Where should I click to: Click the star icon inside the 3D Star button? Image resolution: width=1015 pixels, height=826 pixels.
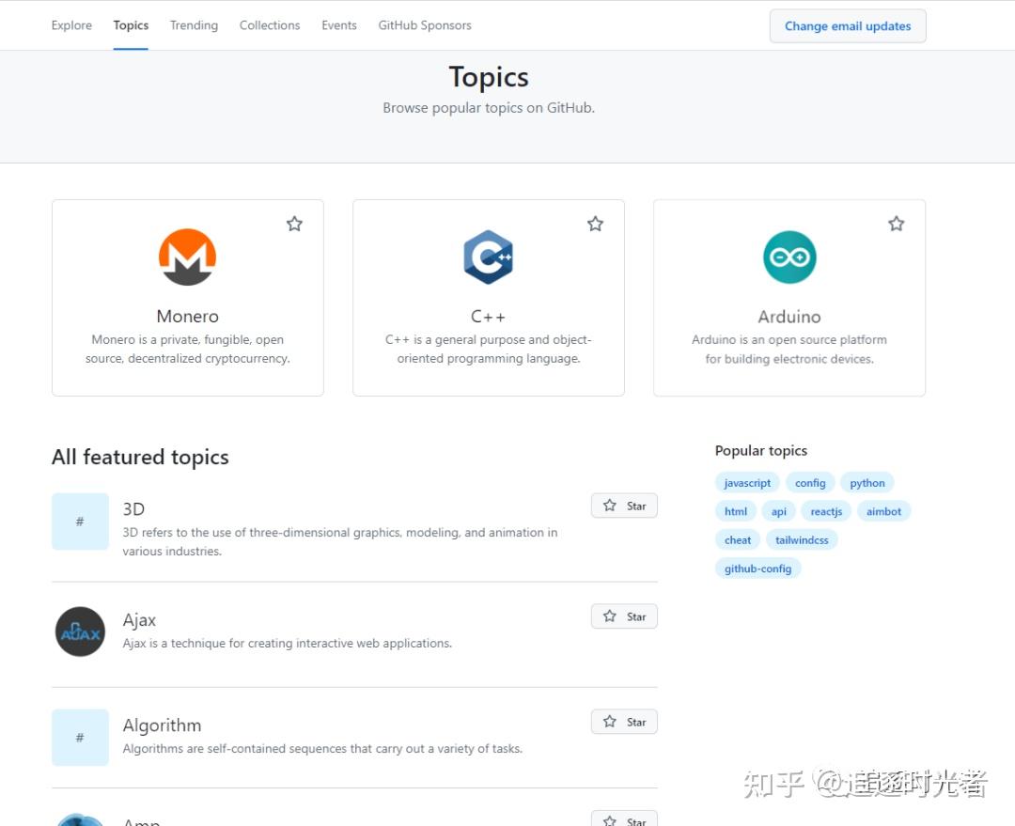pyautogui.click(x=609, y=505)
